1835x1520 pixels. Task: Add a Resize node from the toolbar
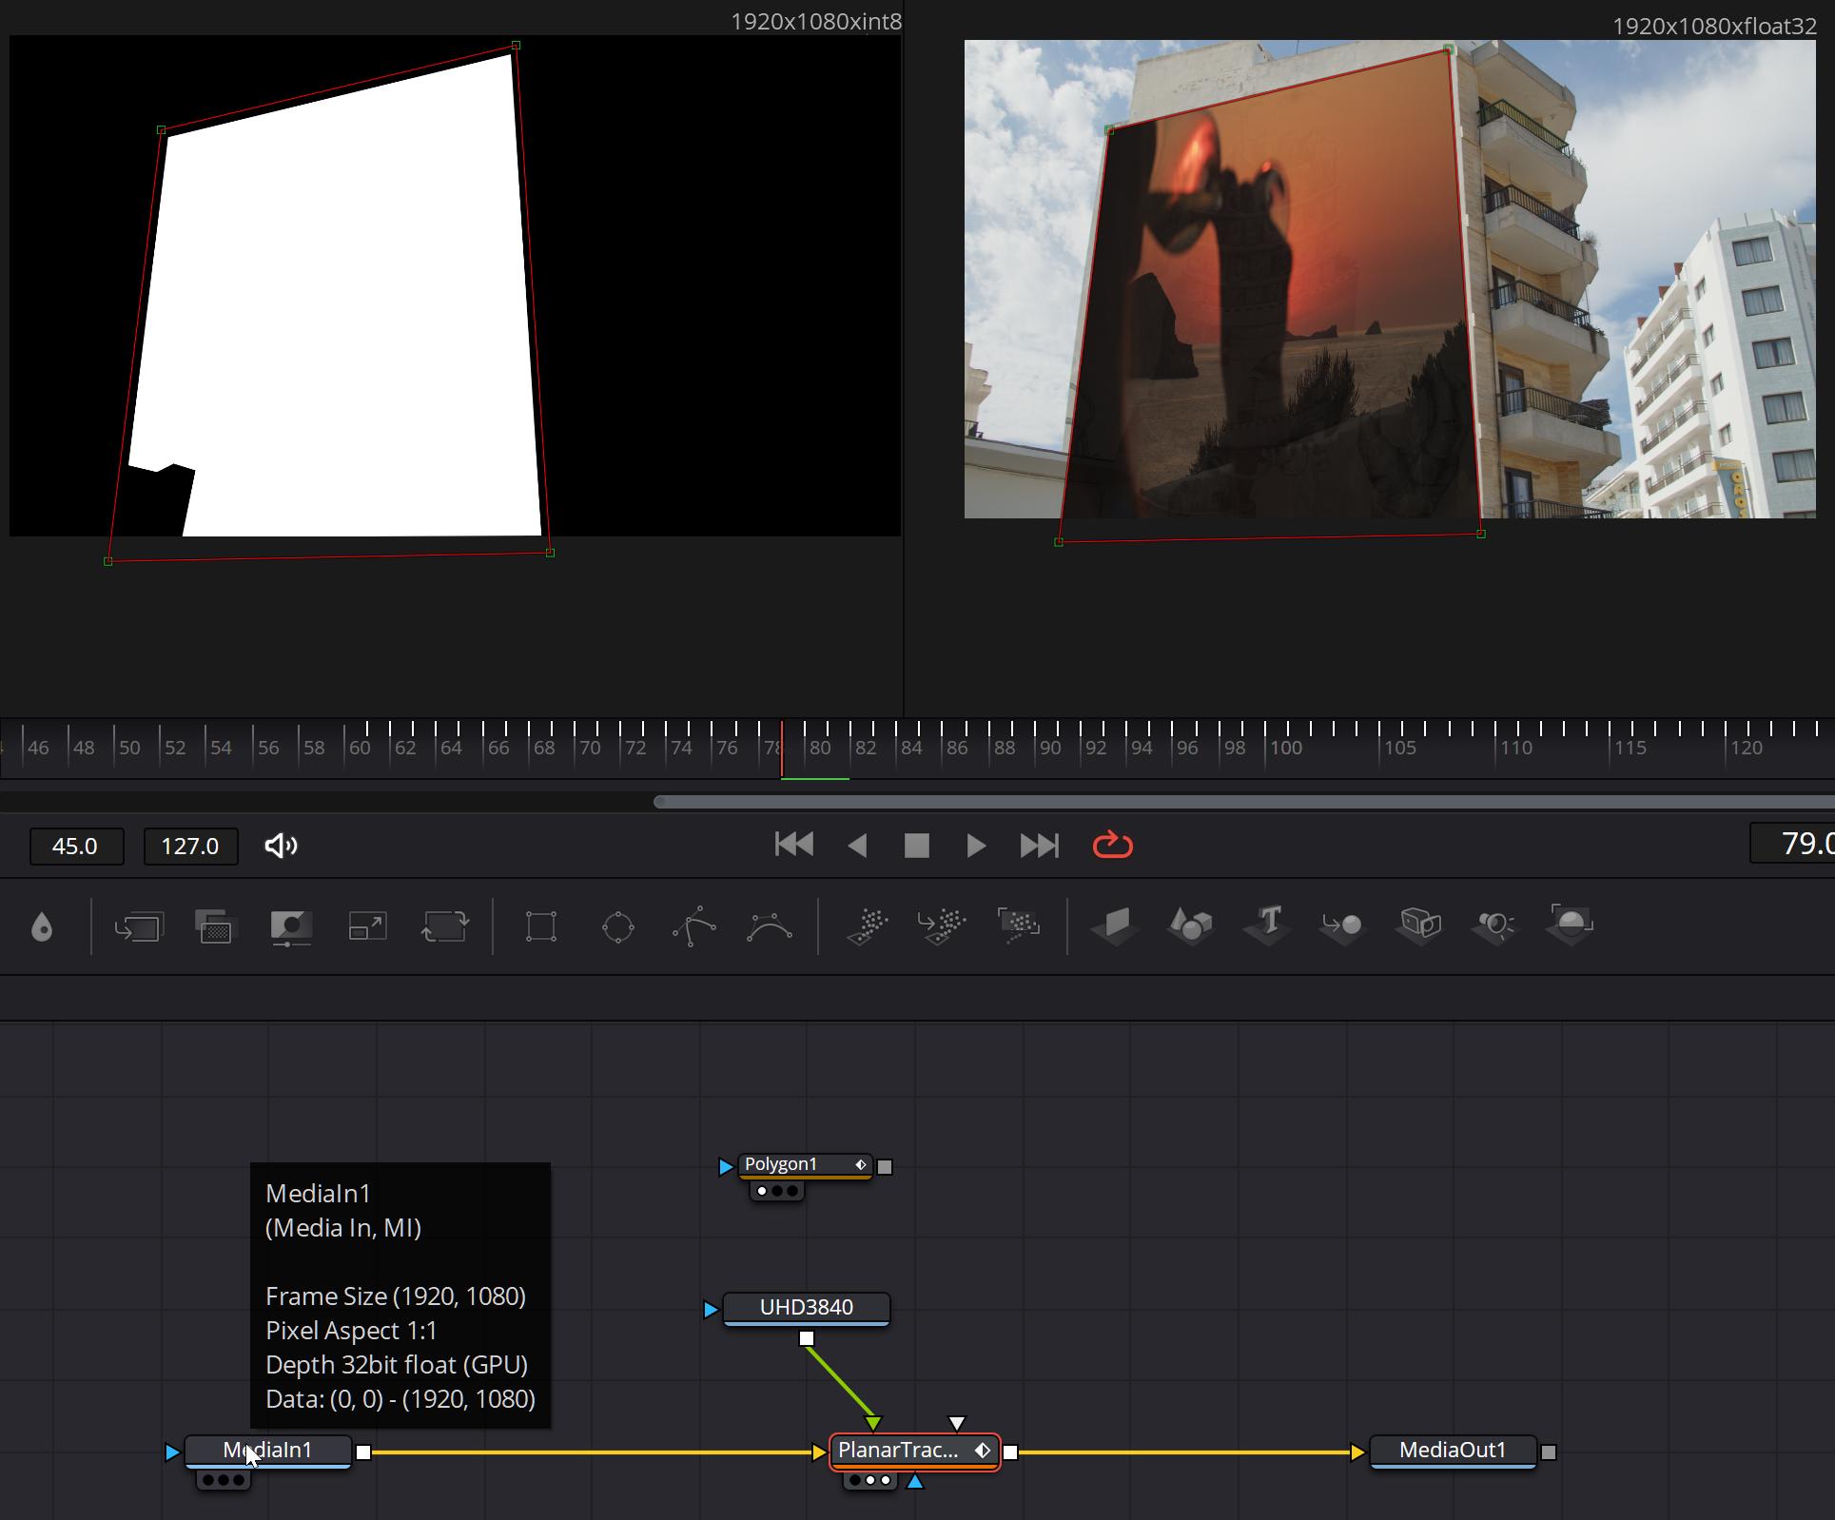(x=367, y=926)
